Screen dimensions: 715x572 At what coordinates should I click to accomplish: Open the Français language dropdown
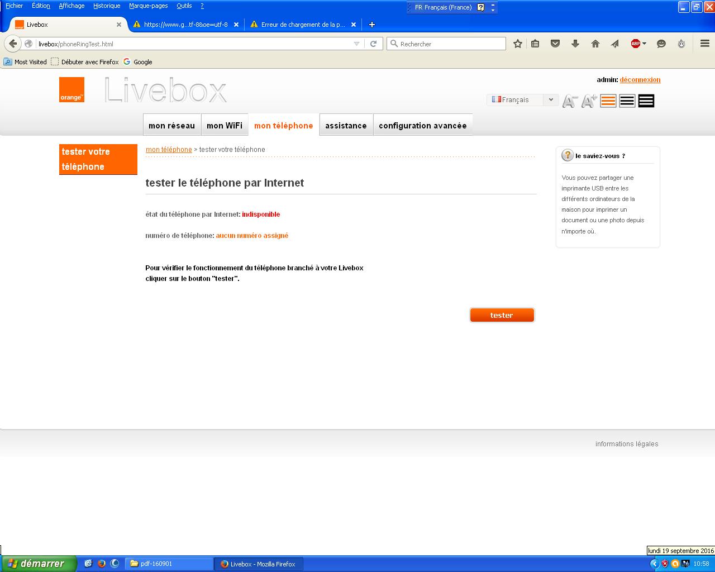523,99
